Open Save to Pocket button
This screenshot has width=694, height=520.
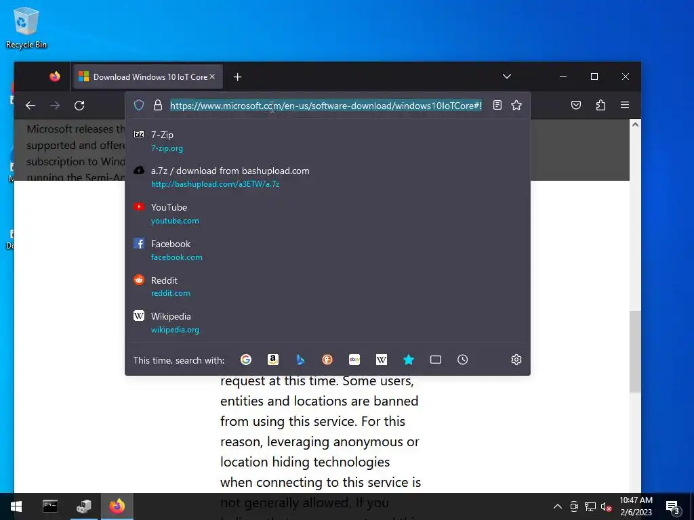pos(576,105)
